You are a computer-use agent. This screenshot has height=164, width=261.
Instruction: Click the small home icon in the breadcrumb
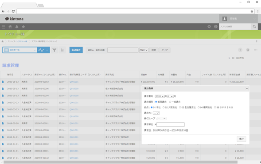(x=3, y=41)
